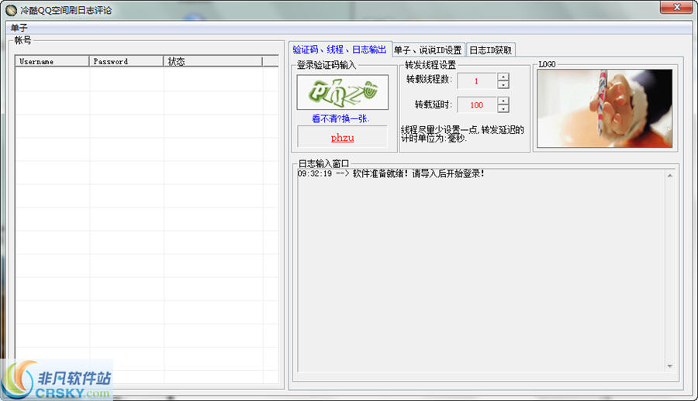
Task: Increase 转载线程数 with up arrow
Action: [x=503, y=77]
